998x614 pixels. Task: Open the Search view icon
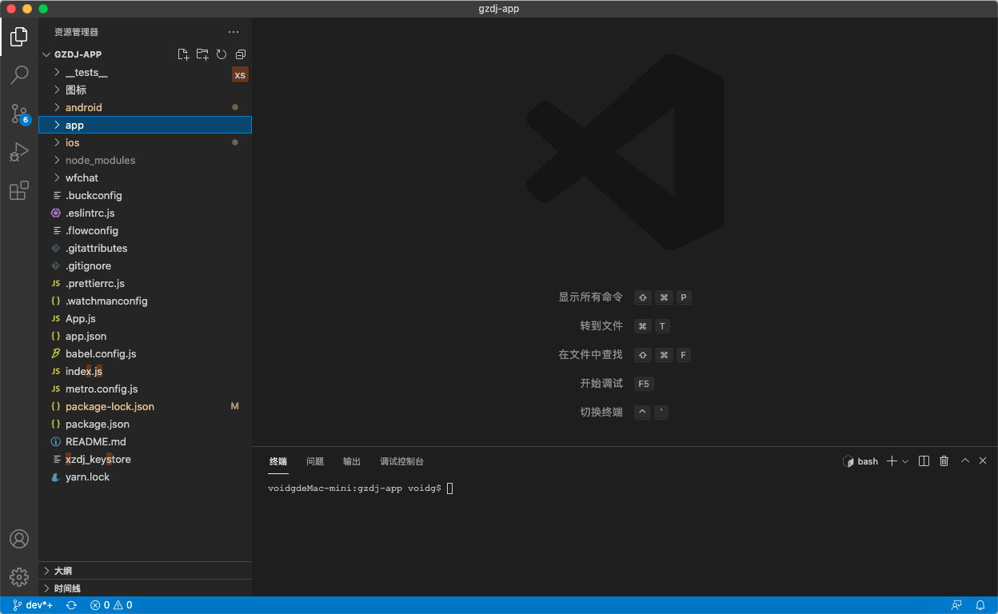(19, 75)
